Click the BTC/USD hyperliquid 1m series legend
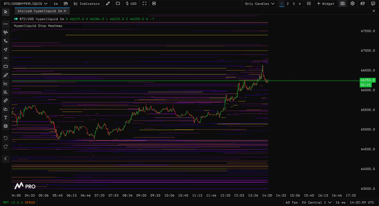Screen dimensions: 379x206 click(42, 19)
